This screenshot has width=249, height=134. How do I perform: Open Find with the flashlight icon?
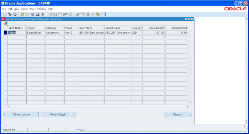click(x=10, y=15)
